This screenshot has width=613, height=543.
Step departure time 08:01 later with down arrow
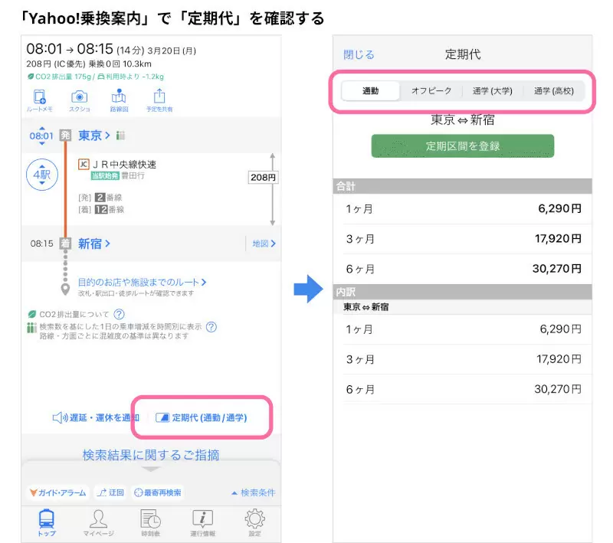pyautogui.click(x=42, y=143)
